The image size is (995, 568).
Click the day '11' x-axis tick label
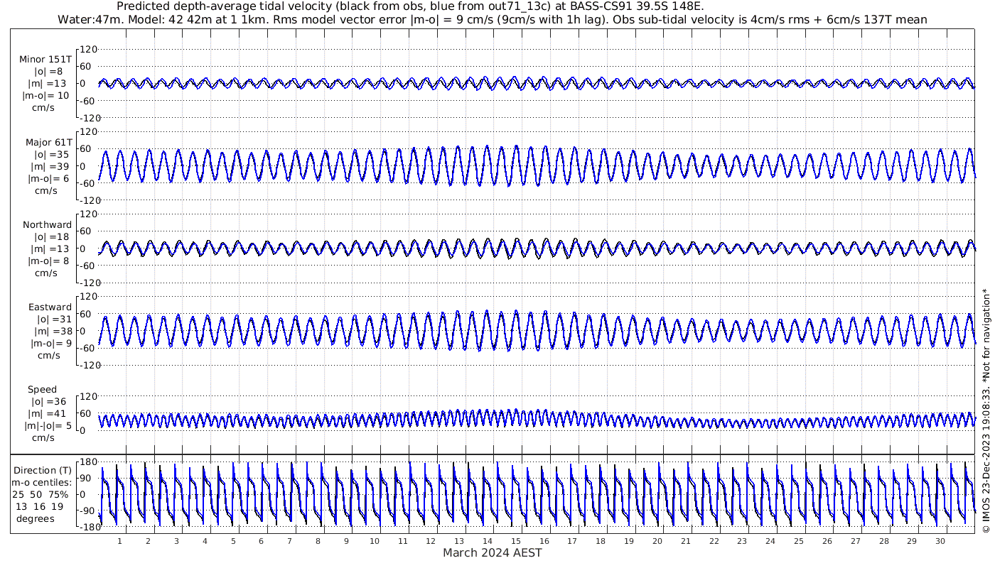pos(402,541)
